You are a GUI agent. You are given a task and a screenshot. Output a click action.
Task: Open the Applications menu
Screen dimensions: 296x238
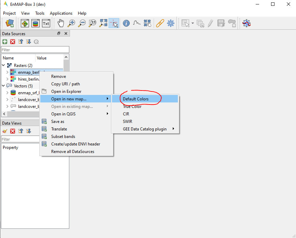pos(61,13)
